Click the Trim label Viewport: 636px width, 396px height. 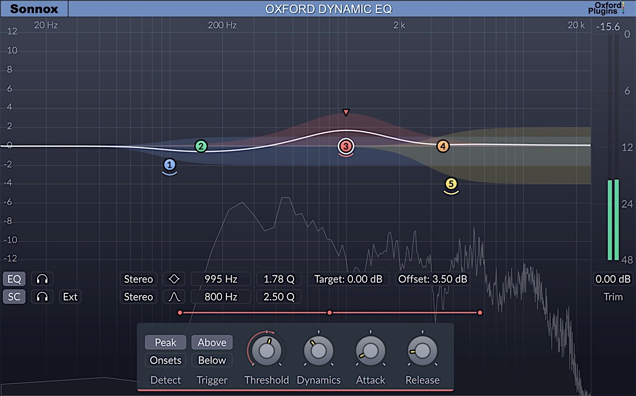coord(613,297)
